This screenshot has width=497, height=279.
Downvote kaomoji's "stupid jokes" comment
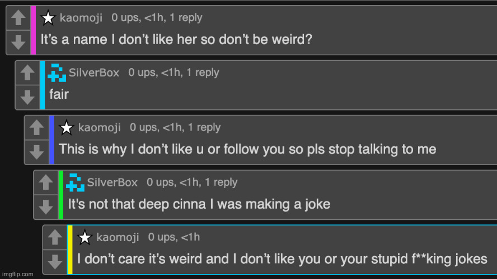pos(55,261)
